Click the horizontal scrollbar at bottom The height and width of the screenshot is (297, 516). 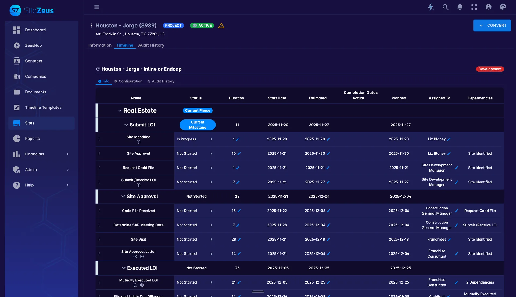click(x=258, y=291)
